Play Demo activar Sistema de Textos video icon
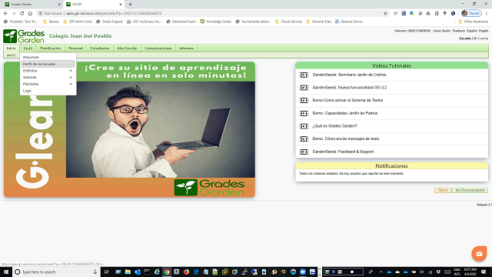 click(304, 101)
